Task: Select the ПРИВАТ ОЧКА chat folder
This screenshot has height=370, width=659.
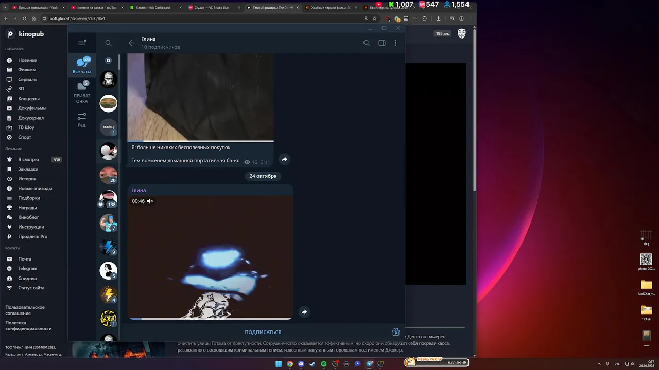Action: pos(82,92)
